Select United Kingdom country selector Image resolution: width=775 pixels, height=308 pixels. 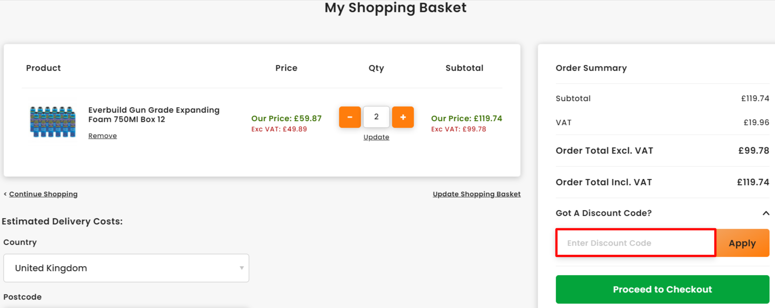[x=126, y=268]
